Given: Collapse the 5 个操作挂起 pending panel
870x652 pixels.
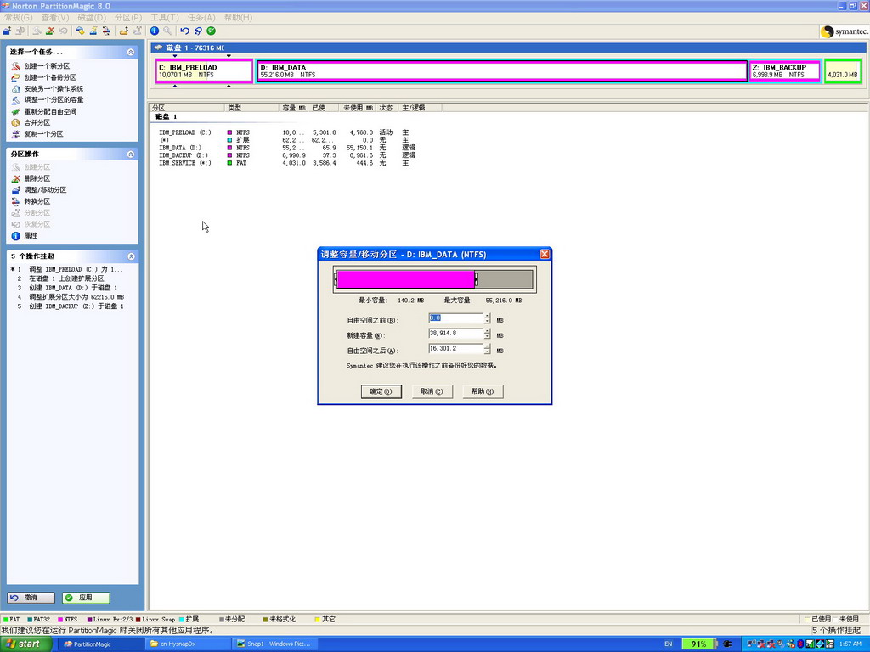Looking at the screenshot, I should (x=131, y=256).
